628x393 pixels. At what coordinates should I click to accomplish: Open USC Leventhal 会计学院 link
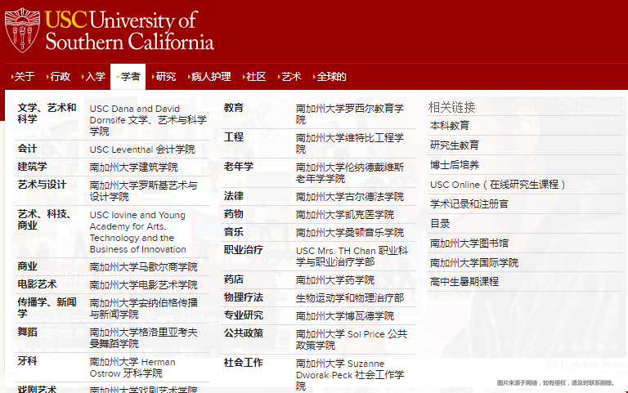(142, 150)
